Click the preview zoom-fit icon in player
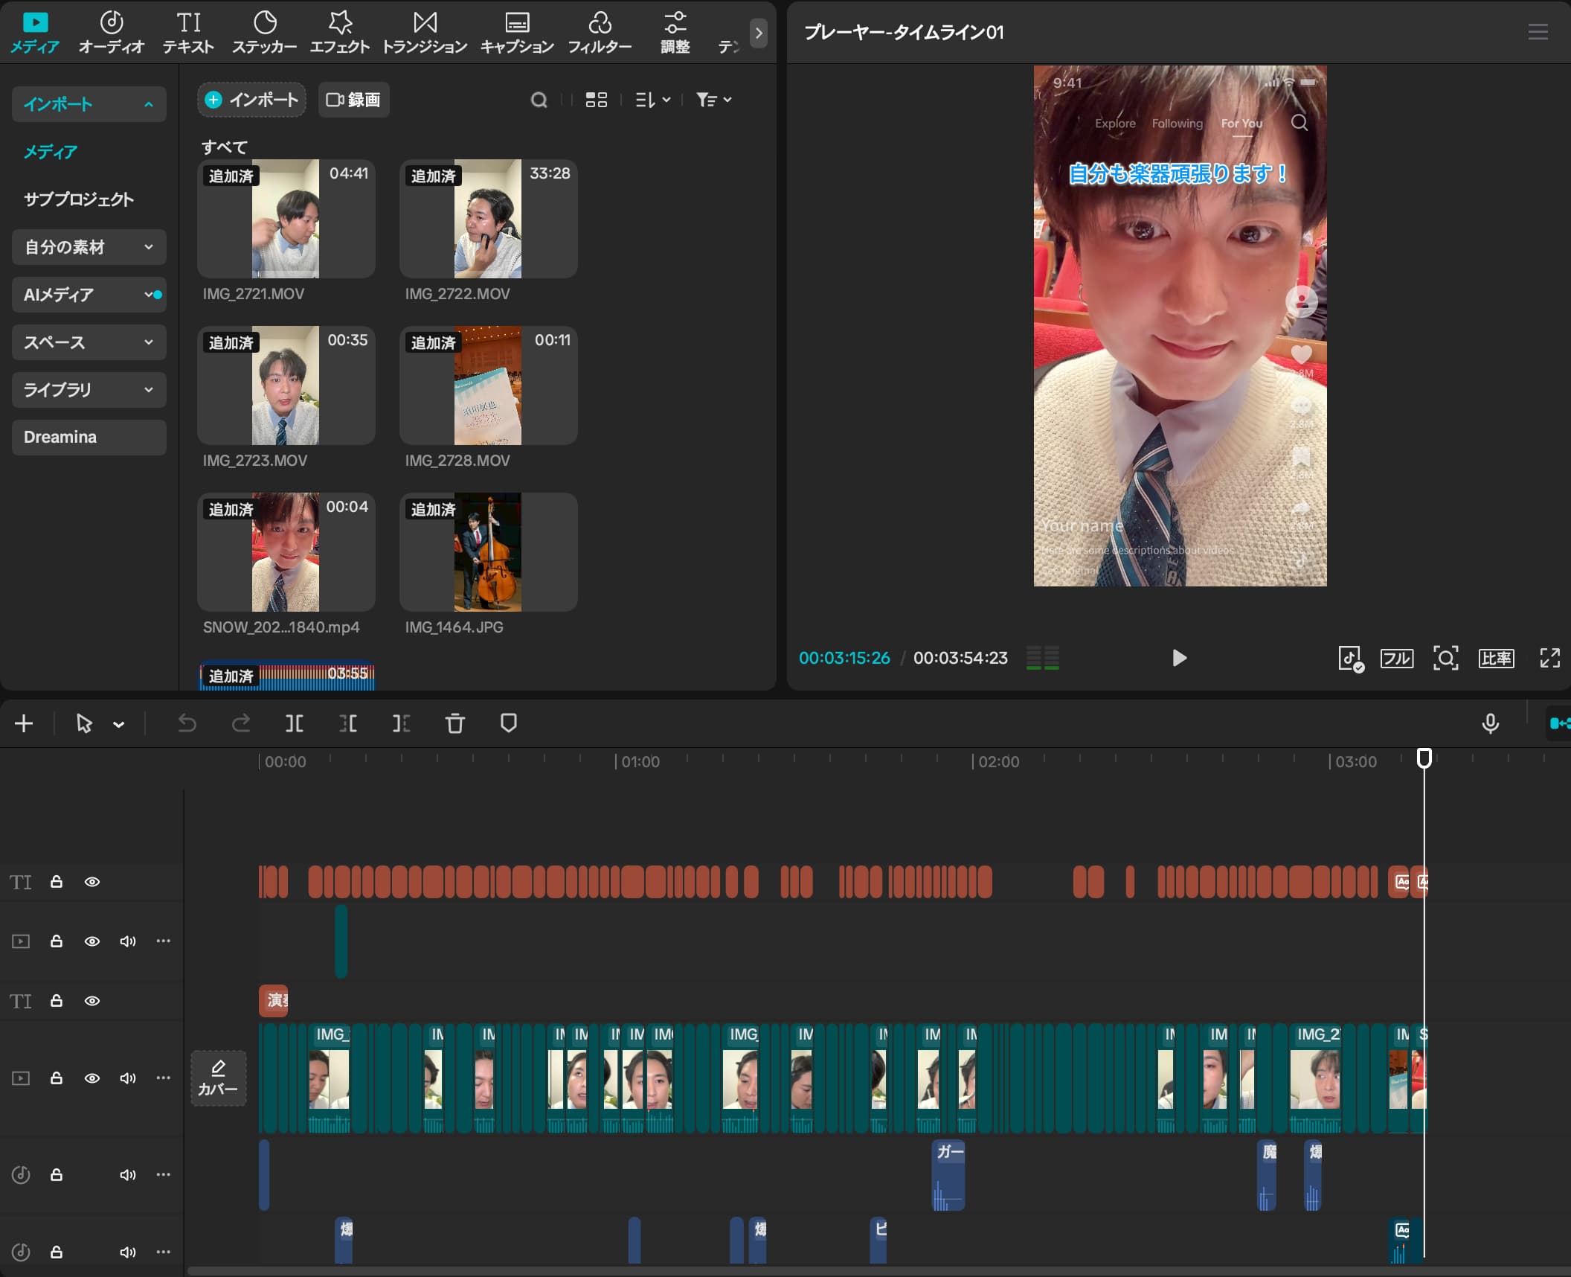The image size is (1571, 1277). coord(1446,658)
